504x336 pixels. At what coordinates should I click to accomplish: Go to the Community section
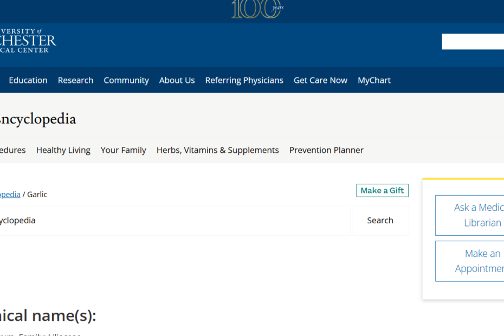click(x=126, y=80)
